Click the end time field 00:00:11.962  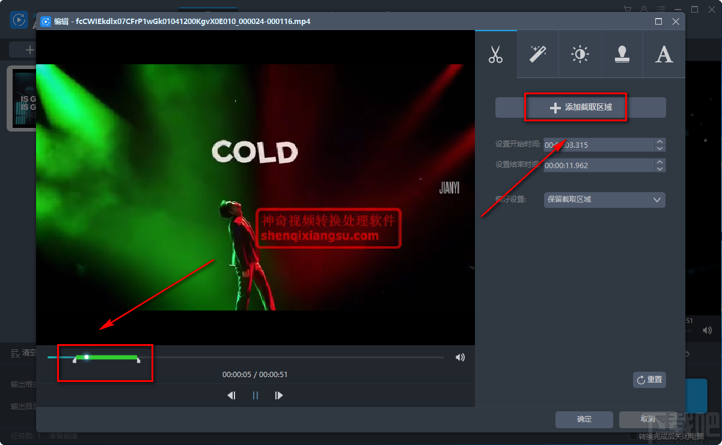pyautogui.click(x=599, y=165)
